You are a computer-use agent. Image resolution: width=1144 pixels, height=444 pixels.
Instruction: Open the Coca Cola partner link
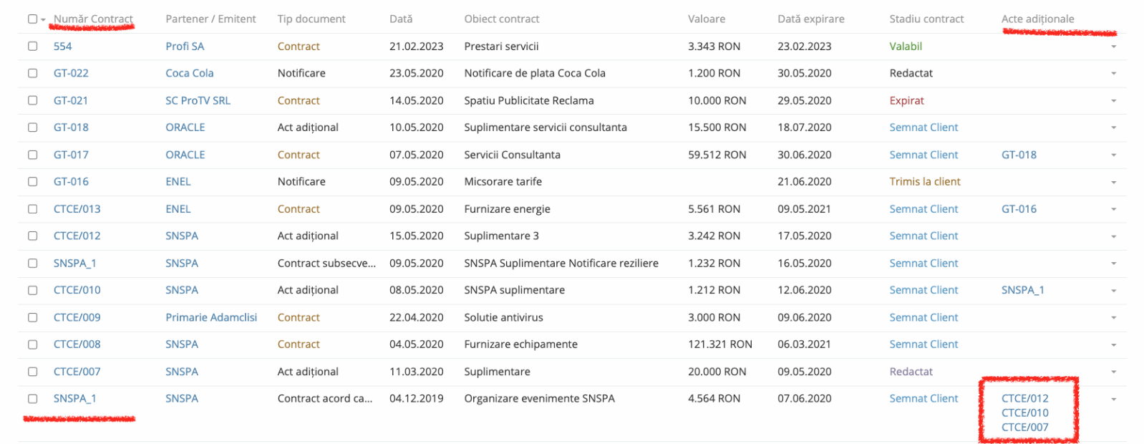tap(189, 73)
